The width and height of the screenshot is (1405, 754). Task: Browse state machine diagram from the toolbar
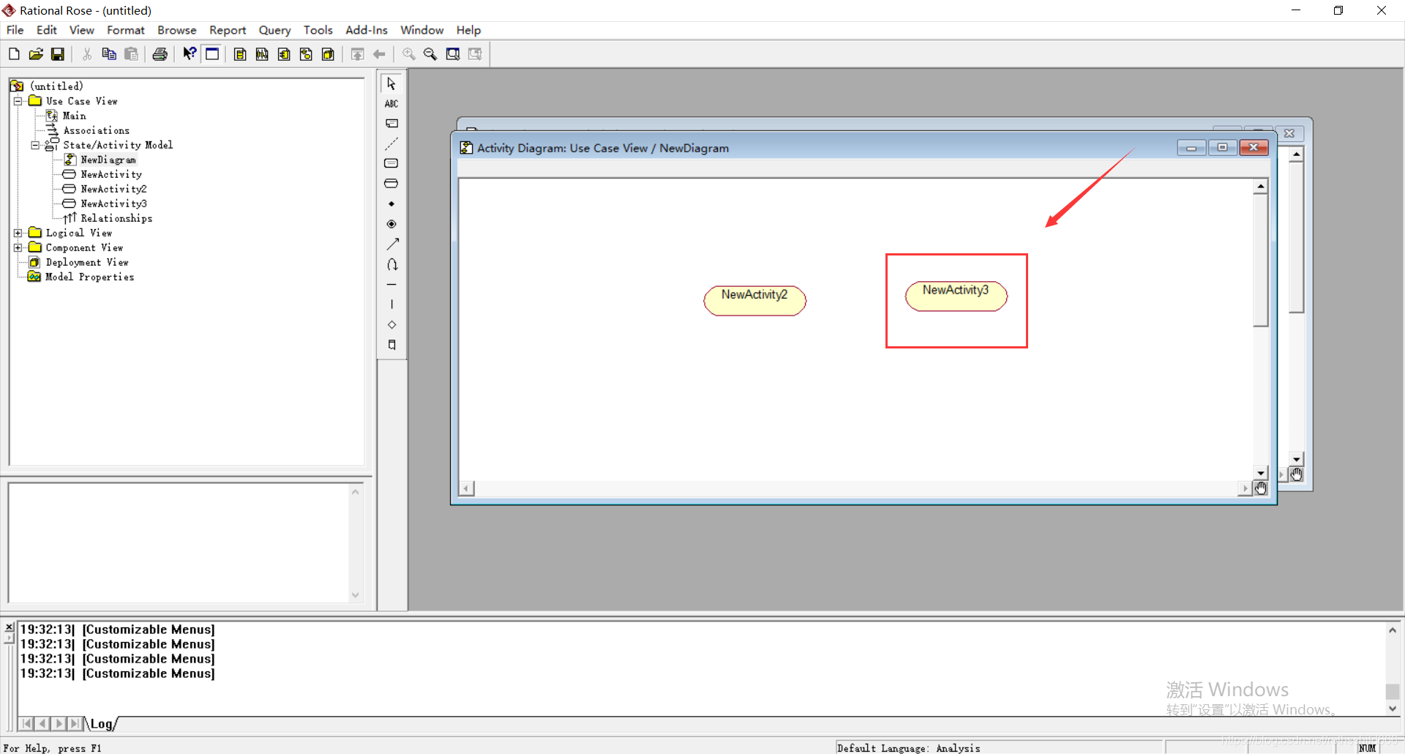tap(306, 54)
